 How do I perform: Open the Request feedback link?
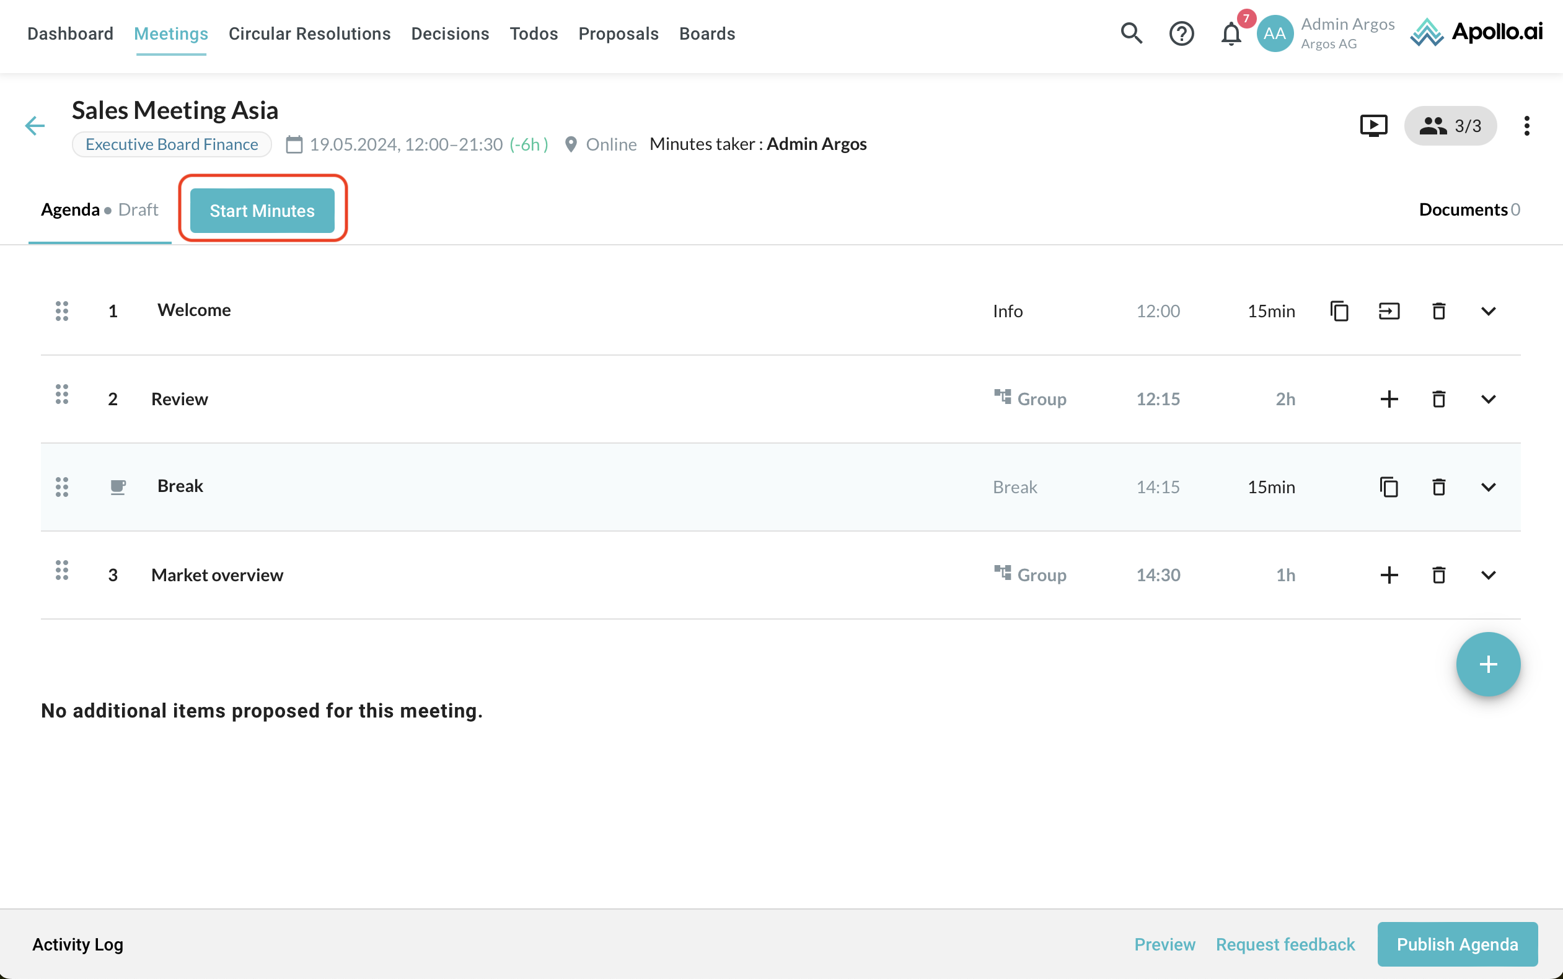click(1285, 944)
